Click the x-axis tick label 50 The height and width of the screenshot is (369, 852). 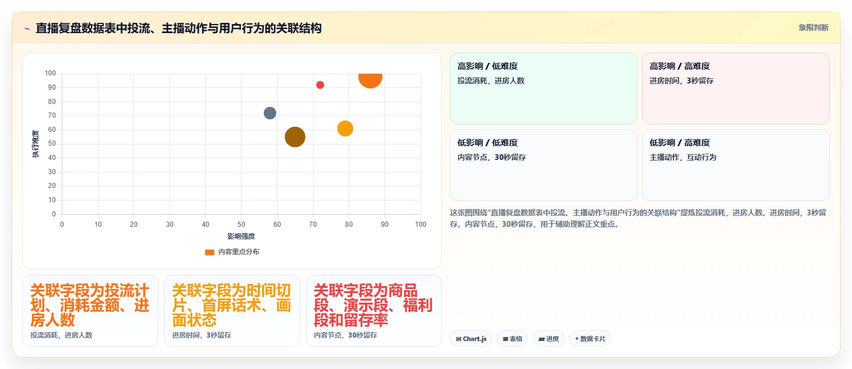[x=241, y=224]
